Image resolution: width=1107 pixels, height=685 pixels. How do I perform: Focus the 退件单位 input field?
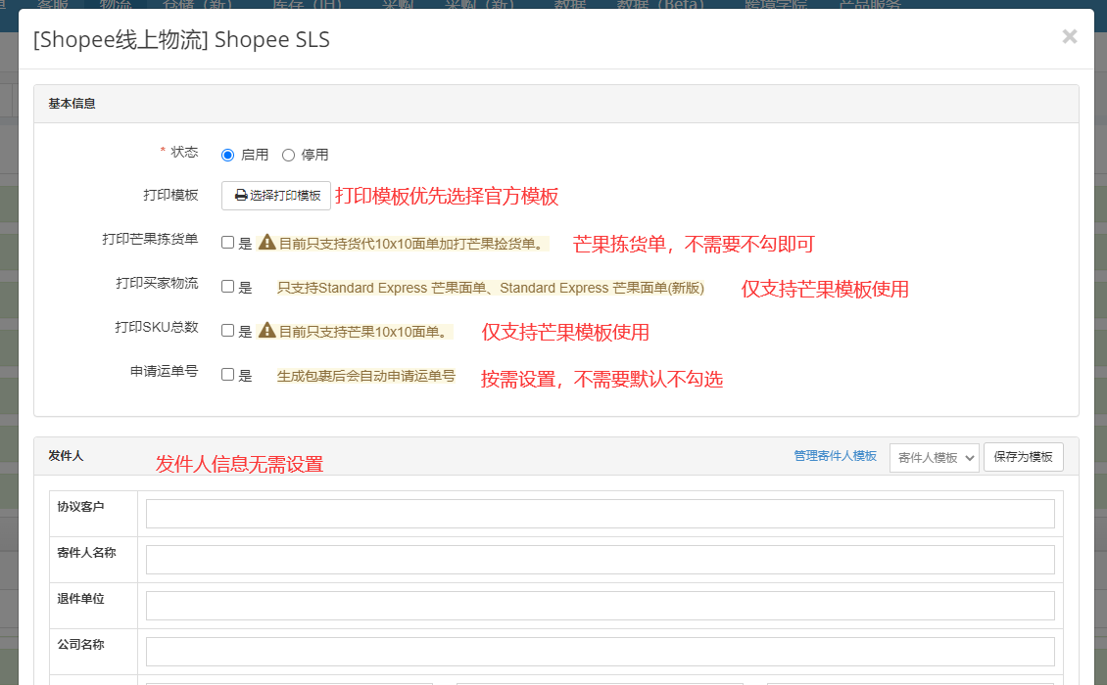tap(601, 606)
